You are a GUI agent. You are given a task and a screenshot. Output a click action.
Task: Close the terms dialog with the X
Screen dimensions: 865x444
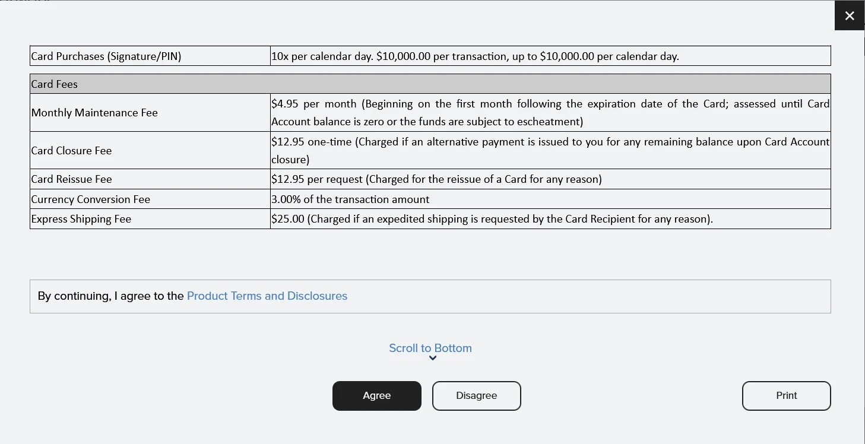850,16
